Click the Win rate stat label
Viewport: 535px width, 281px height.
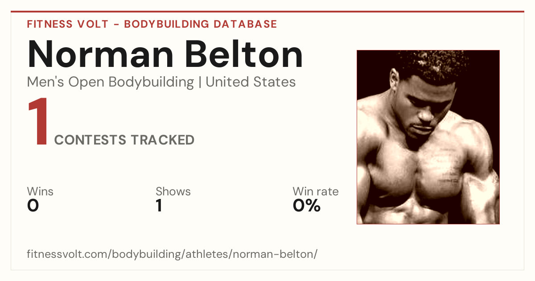click(x=316, y=192)
